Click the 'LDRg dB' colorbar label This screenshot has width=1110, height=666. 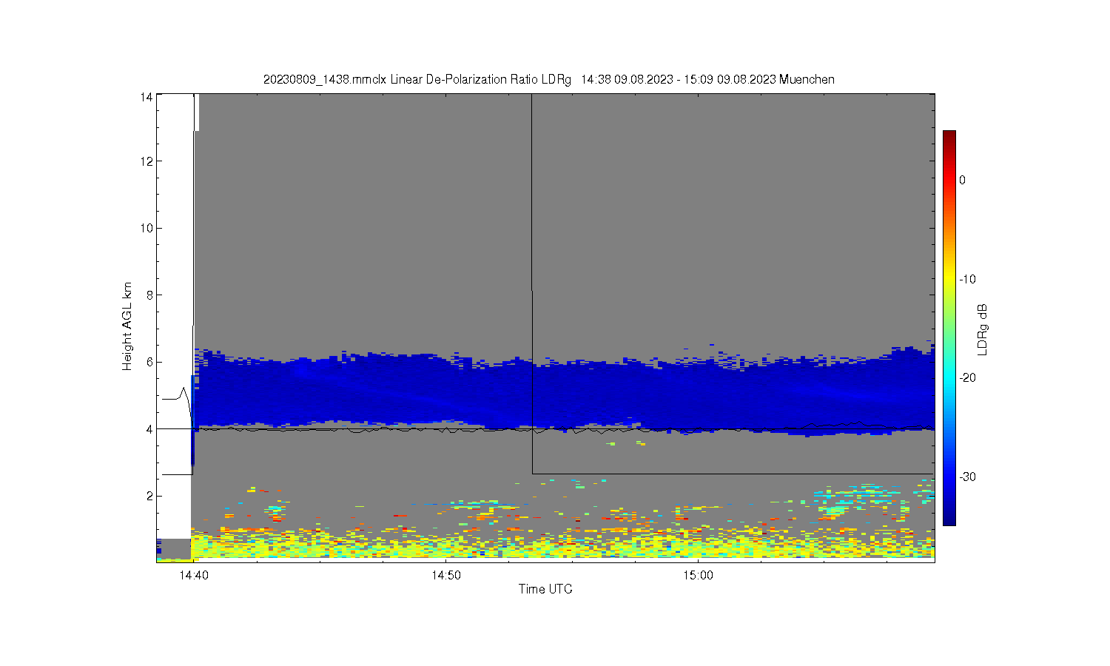983,330
